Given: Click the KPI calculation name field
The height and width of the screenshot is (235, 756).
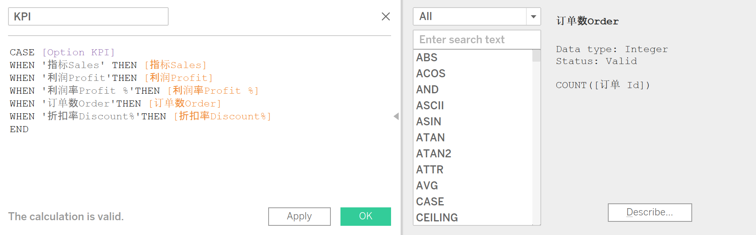Looking at the screenshot, I should [88, 16].
